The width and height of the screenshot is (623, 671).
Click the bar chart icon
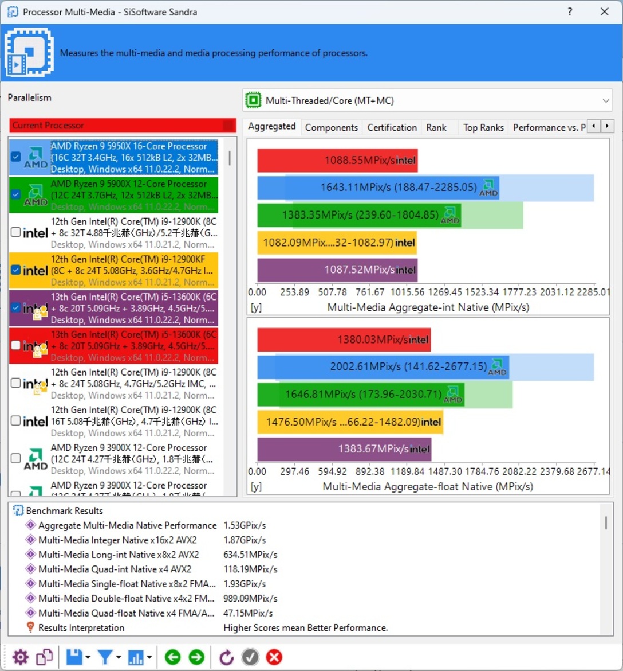(136, 657)
